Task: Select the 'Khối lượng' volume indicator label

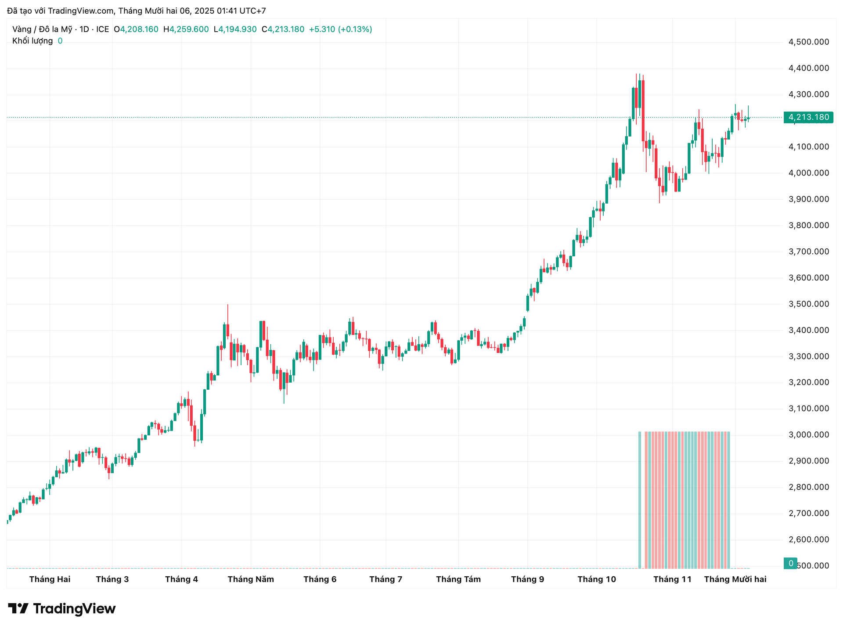Action: (33, 41)
